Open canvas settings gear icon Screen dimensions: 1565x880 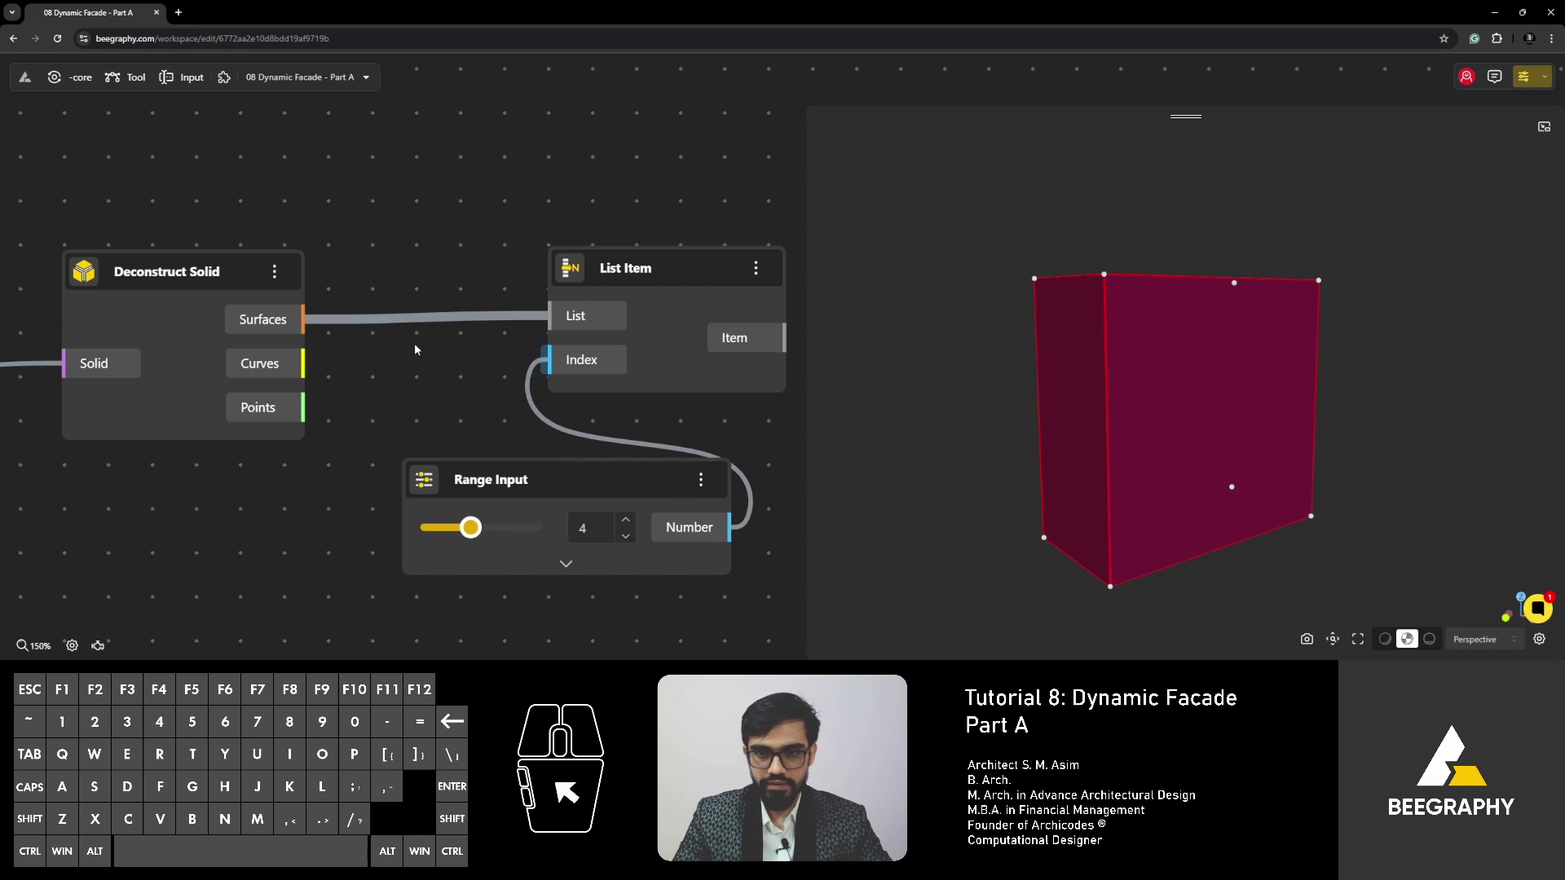[x=72, y=645]
